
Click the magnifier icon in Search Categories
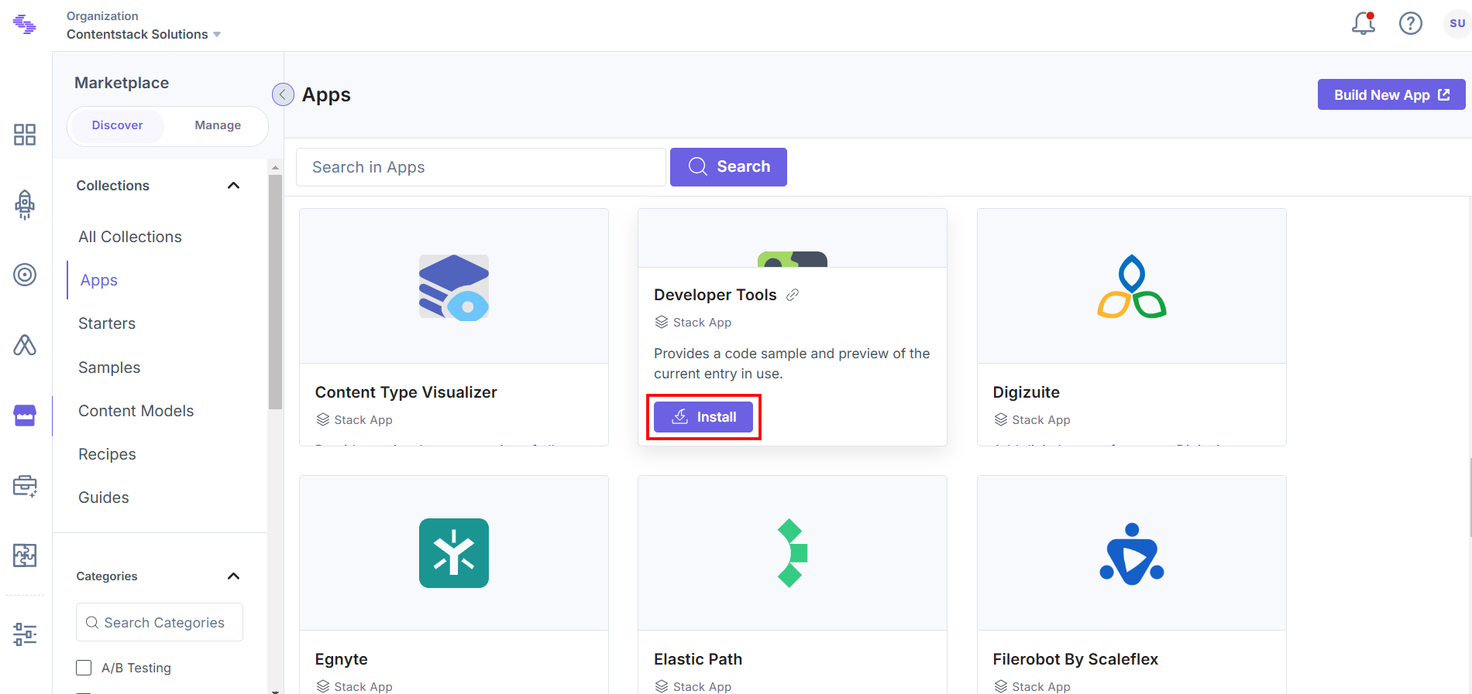coord(92,623)
